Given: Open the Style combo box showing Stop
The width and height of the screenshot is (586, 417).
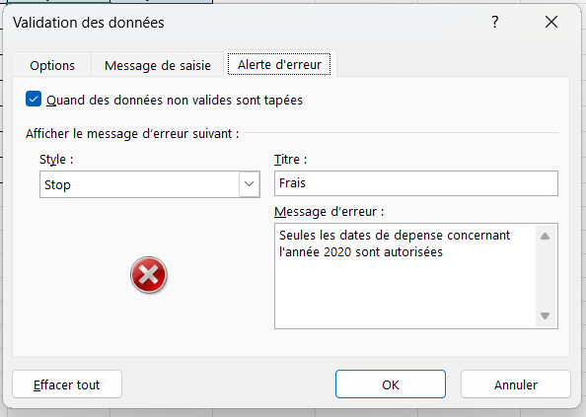Looking at the screenshot, I should click(150, 184).
